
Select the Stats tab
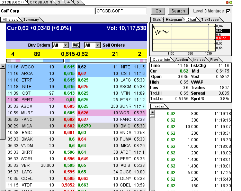point(157,20)
